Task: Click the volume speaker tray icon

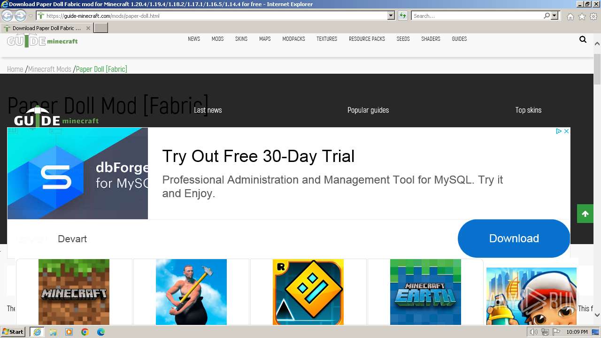Action: pyautogui.click(x=534, y=332)
